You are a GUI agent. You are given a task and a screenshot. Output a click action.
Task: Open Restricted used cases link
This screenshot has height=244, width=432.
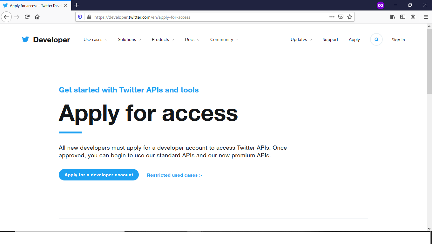[x=174, y=175]
